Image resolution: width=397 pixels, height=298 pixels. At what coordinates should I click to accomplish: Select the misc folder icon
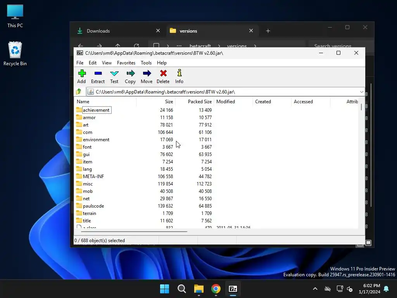click(79, 183)
